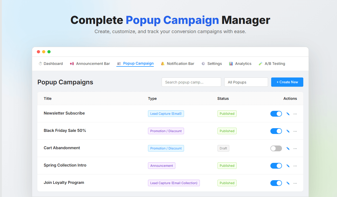
Task: Edit the Spring Collection Intro popup
Action: [288, 166]
